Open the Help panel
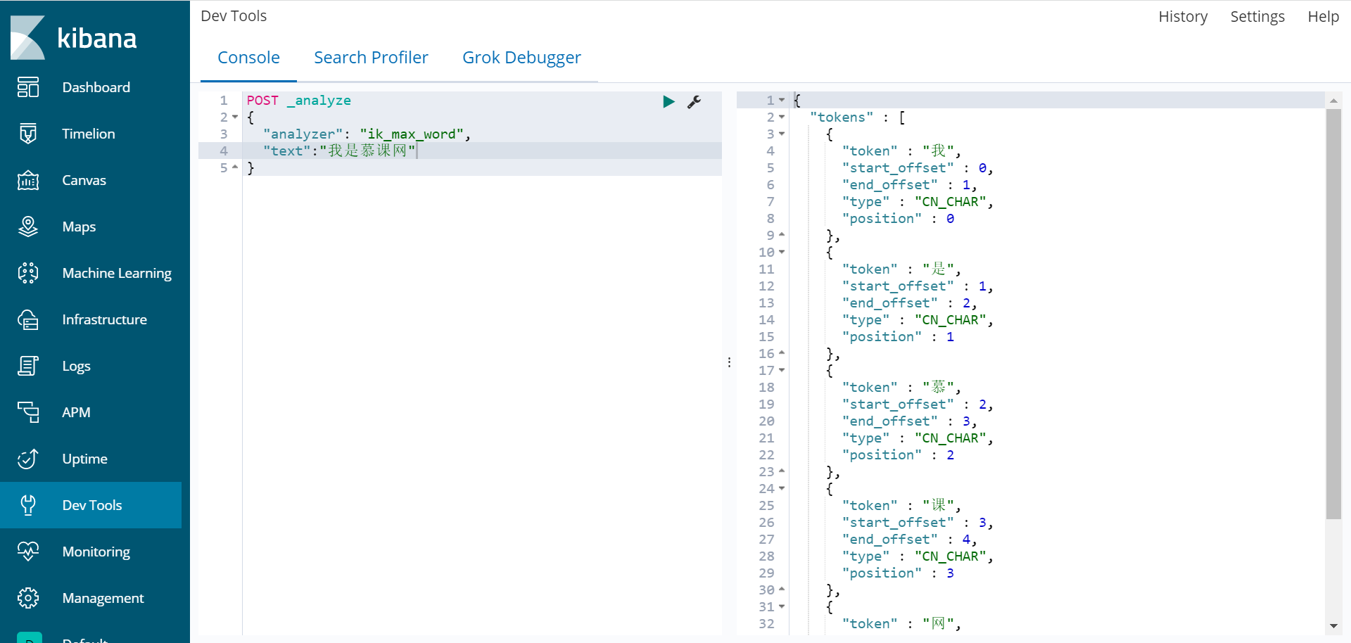Viewport: 1351px width, 643px height. pyautogui.click(x=1323, y=16)
